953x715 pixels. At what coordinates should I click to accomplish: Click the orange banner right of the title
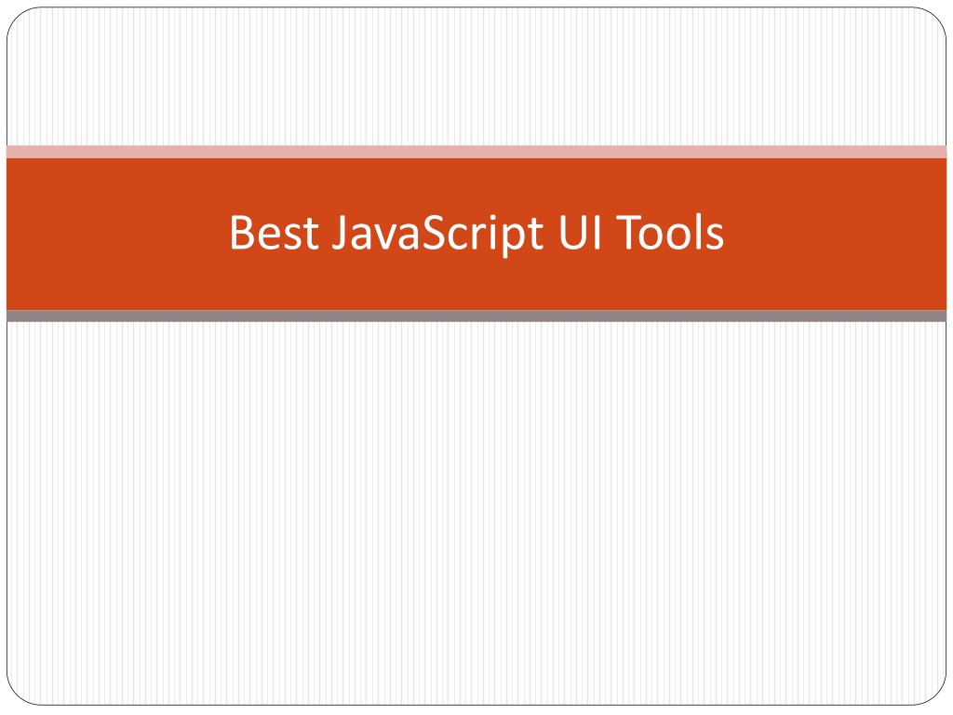click(836, 234)
